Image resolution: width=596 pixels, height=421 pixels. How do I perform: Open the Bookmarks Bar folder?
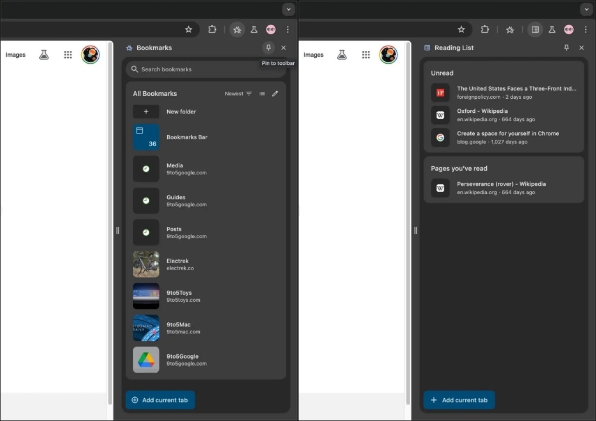[x=205, y=137]
